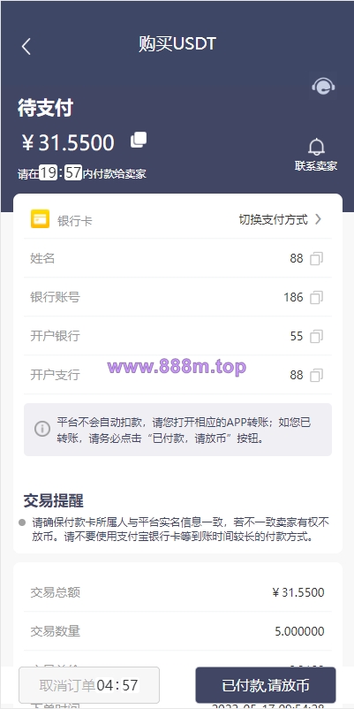Click the info icon in notice box
This screenshot has height=709, width=354.
pos(42,429)
